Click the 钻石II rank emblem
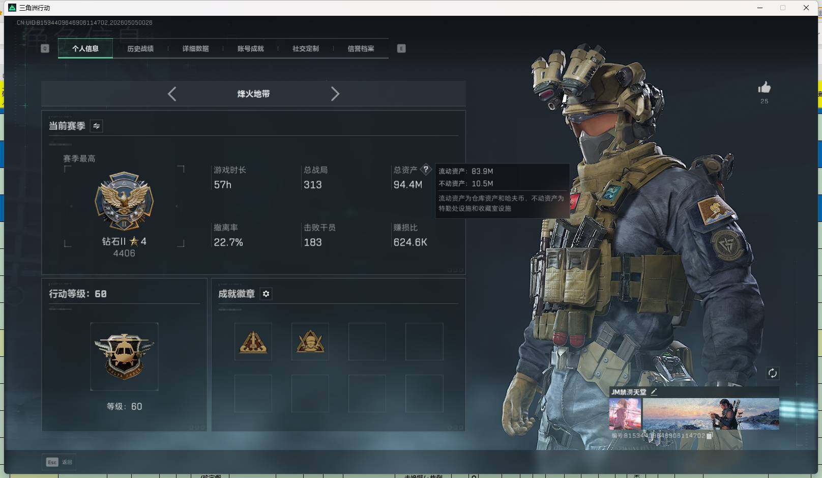822x478 pixels. [124, 202]
